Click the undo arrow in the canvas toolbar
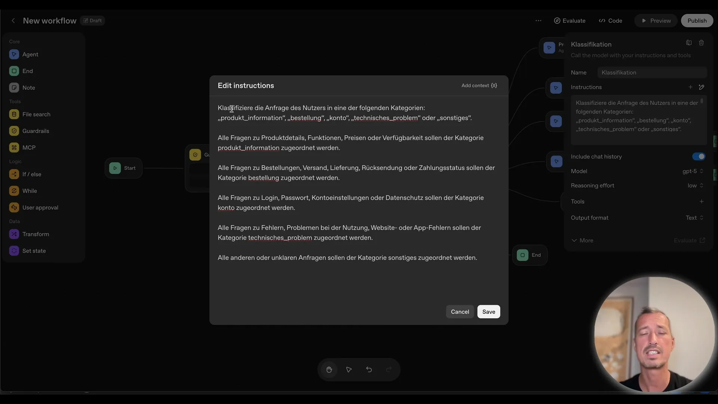The height and width of the screenshot is (404, 718). (369, 370)
